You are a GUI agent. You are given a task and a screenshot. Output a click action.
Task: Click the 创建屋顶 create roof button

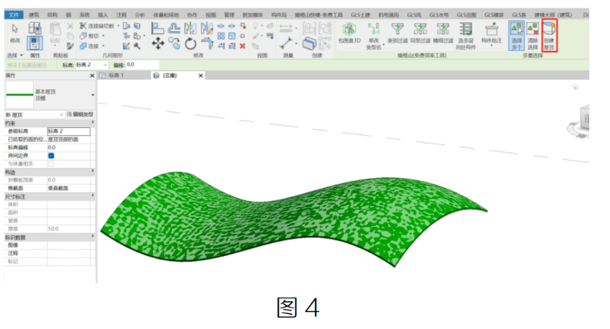point(549,36)
